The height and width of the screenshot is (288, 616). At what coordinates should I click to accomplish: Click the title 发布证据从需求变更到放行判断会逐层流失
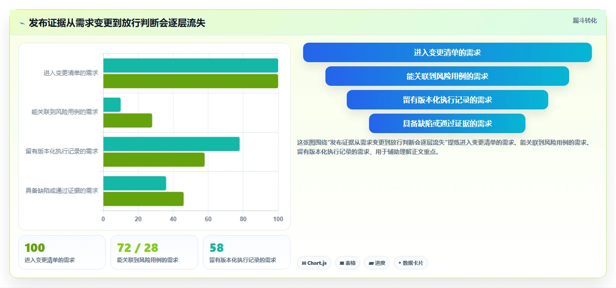(x=117, y=23)
